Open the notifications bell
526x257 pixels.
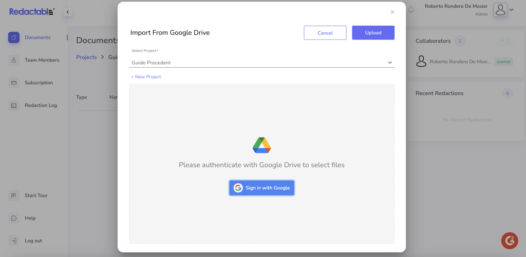411,10
